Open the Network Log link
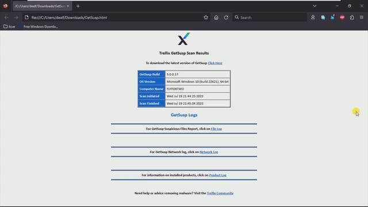 [209, 152]
